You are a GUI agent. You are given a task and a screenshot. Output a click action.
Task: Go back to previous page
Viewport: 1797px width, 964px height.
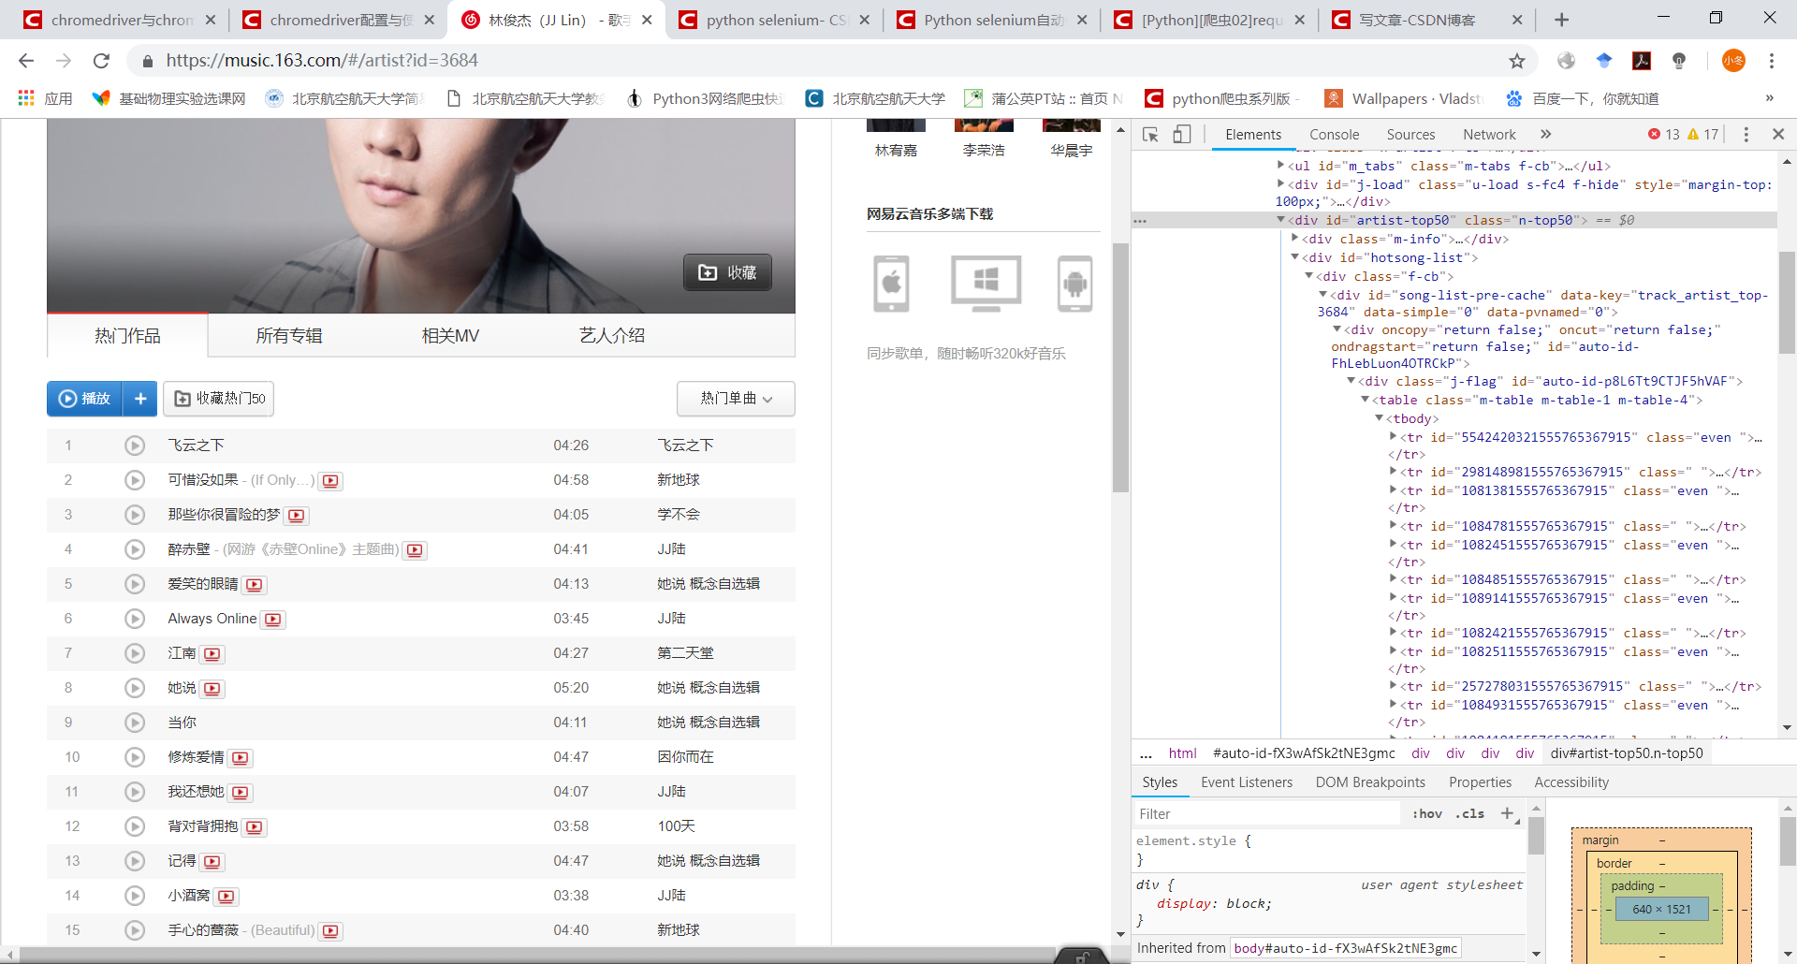[26, 61]
